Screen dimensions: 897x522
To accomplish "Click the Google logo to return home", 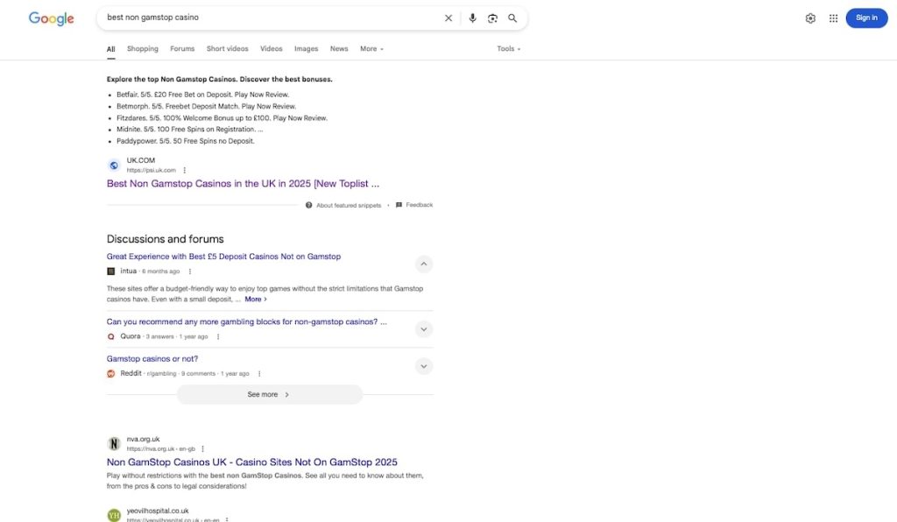I will (53, 17).
